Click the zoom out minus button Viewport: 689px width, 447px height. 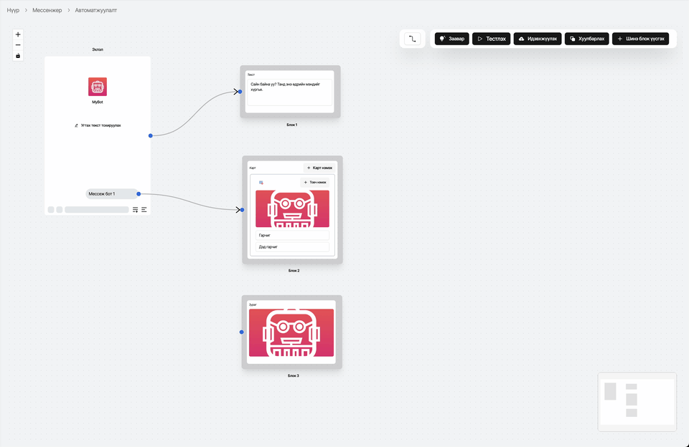click(18, 45)
